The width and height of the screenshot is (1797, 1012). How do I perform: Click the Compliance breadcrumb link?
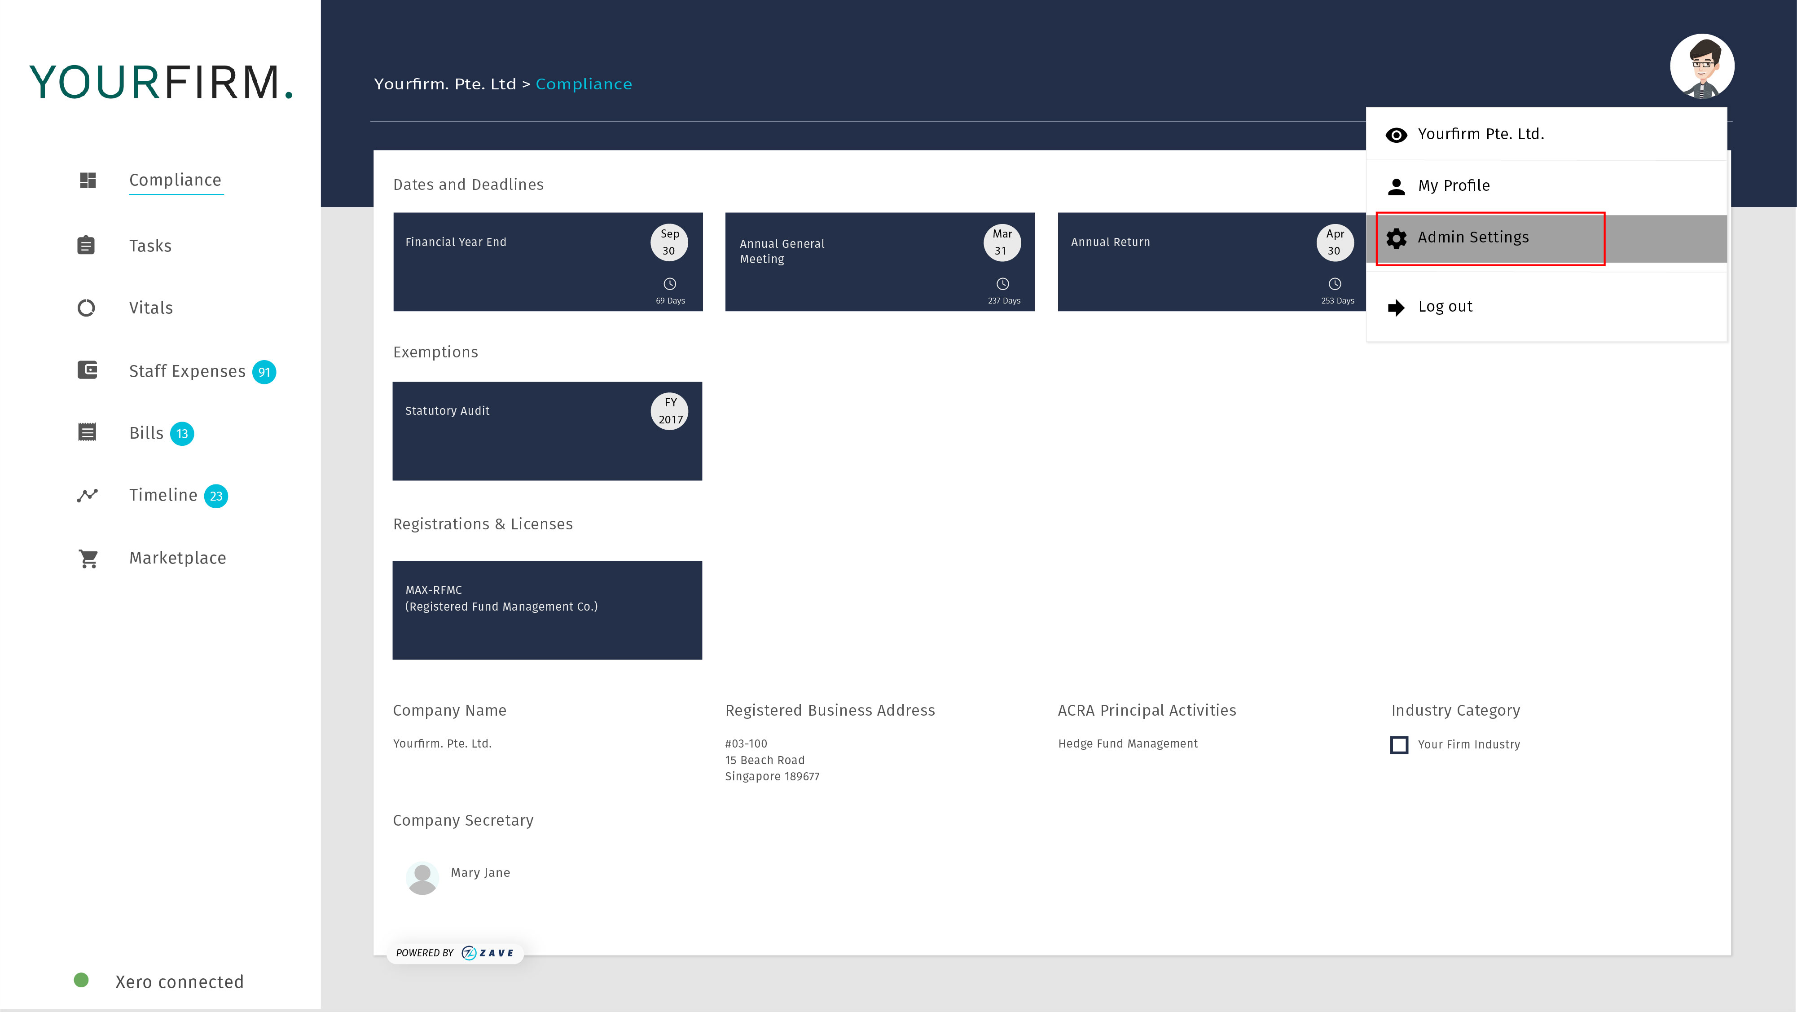coord(583,84)
